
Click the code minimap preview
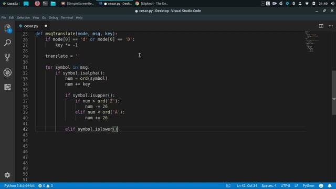pyautogui.click(x=312, y=41)
